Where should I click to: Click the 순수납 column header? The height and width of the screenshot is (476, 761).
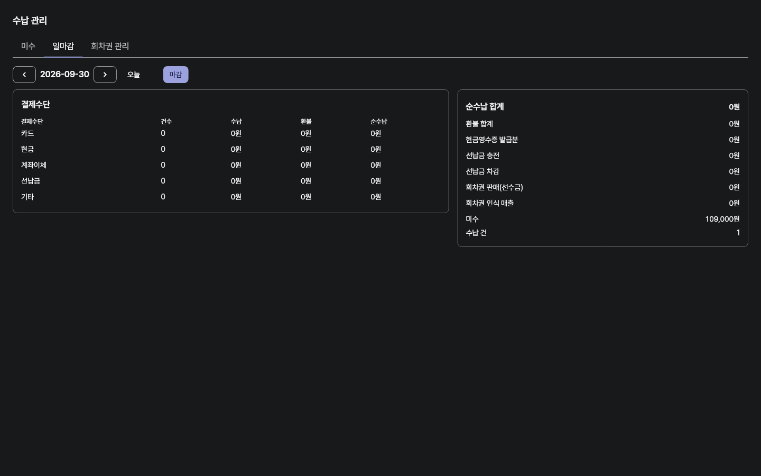(379, 122)
